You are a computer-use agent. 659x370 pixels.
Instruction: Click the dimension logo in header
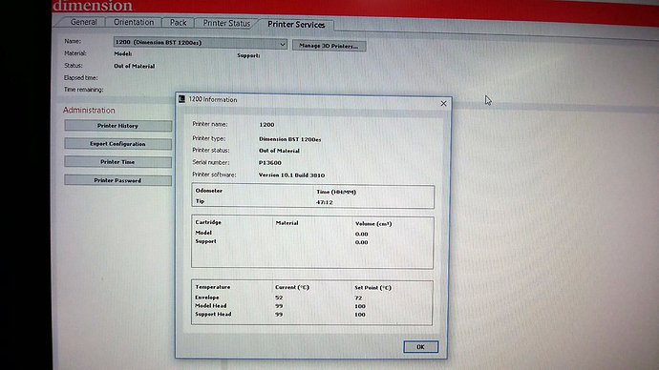click(93, 6)
